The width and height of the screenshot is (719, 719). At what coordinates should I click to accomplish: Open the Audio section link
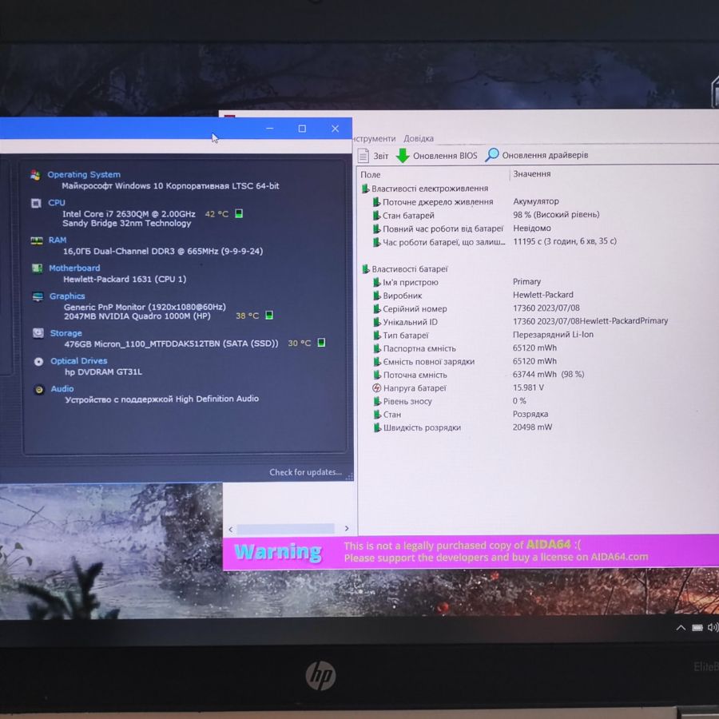click(x=62, y=389)
